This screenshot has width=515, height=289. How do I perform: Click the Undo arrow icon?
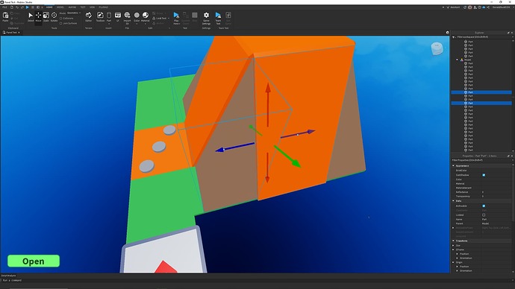[x=17, y=7]
